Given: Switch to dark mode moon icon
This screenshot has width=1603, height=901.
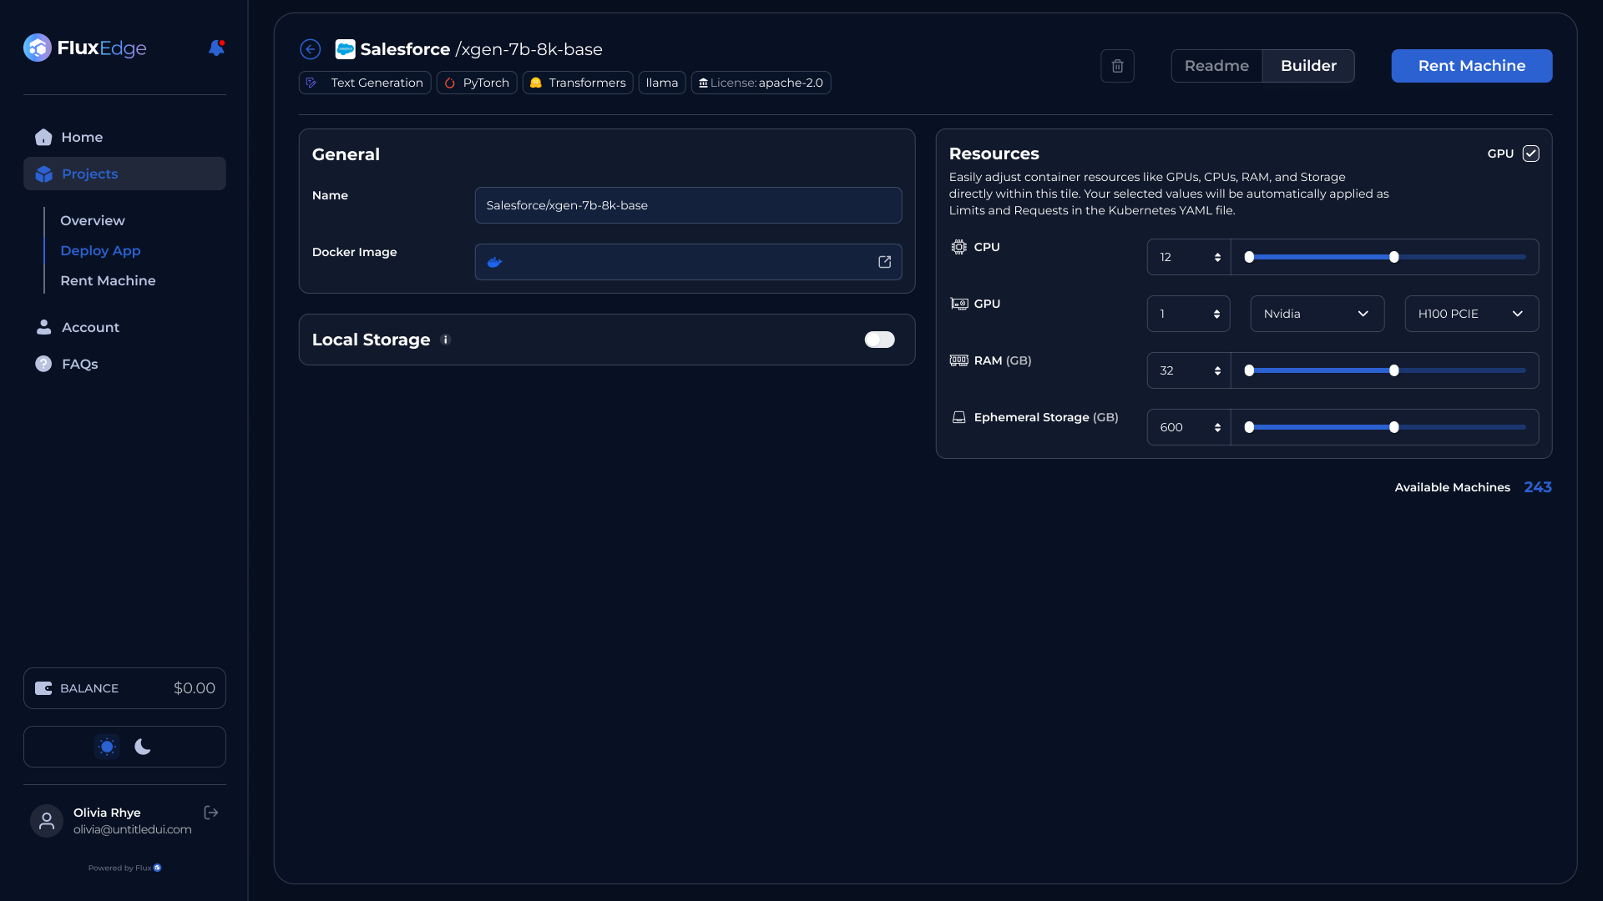Looking at the screenshot, I should (x=143, y=747).
